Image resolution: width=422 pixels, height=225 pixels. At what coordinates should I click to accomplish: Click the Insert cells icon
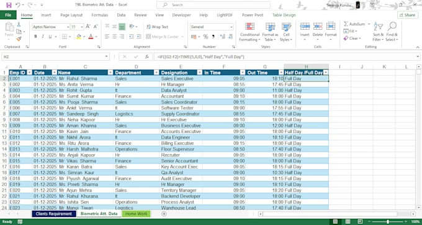coord(305,26)
